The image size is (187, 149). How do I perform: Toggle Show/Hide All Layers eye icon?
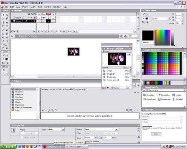click(29, 14)
